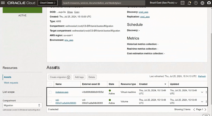Open the notifications bell

tap(189, 3)
